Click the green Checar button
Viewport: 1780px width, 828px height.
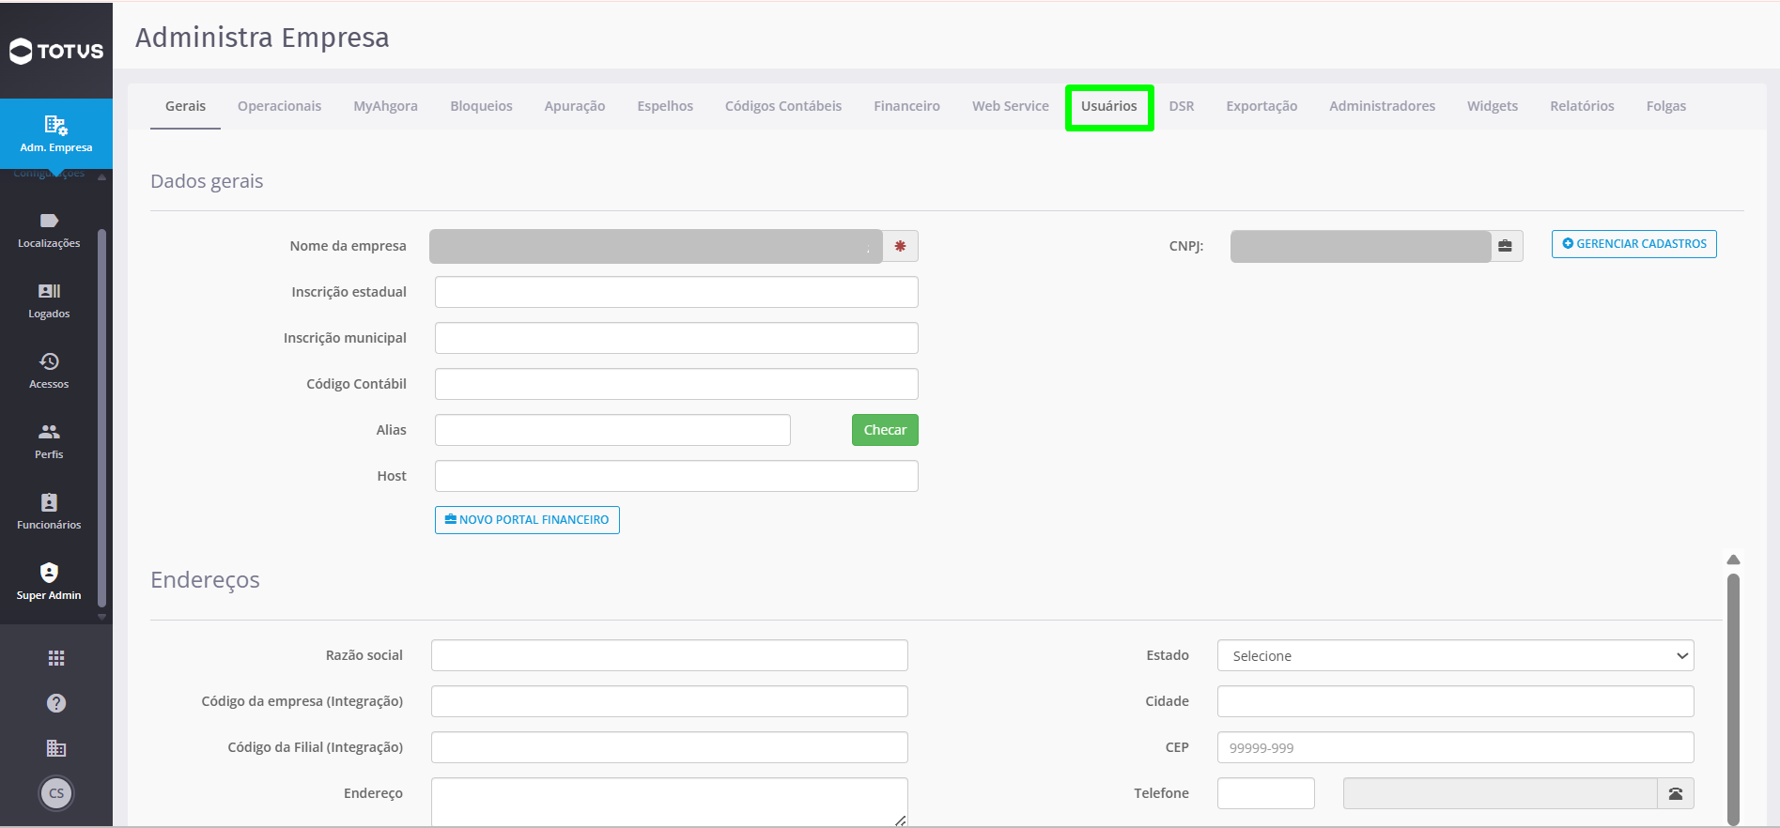(x=885, y=430)
